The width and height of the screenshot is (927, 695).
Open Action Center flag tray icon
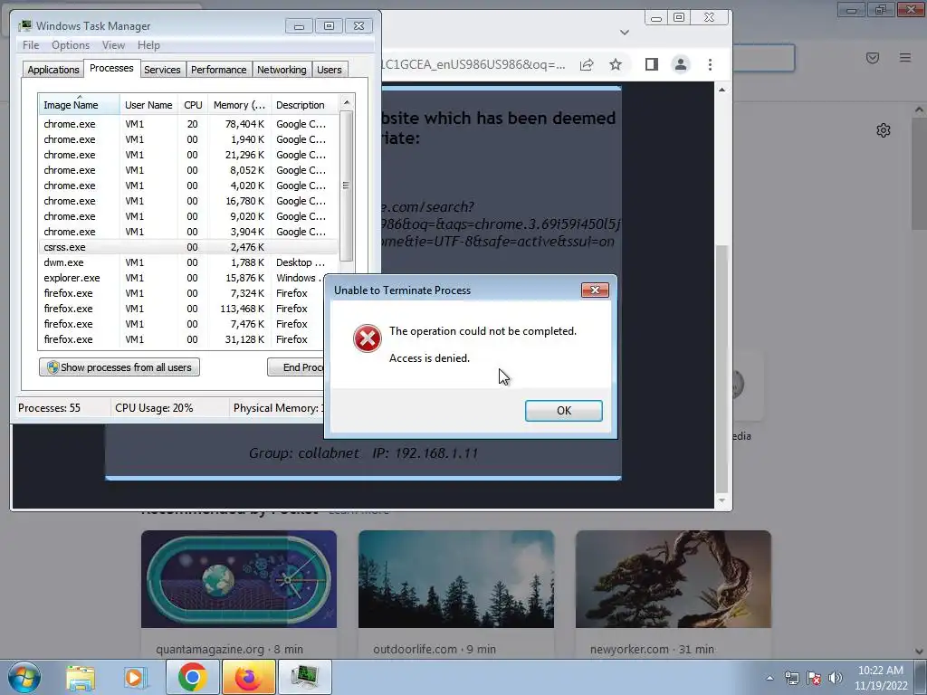814,678
